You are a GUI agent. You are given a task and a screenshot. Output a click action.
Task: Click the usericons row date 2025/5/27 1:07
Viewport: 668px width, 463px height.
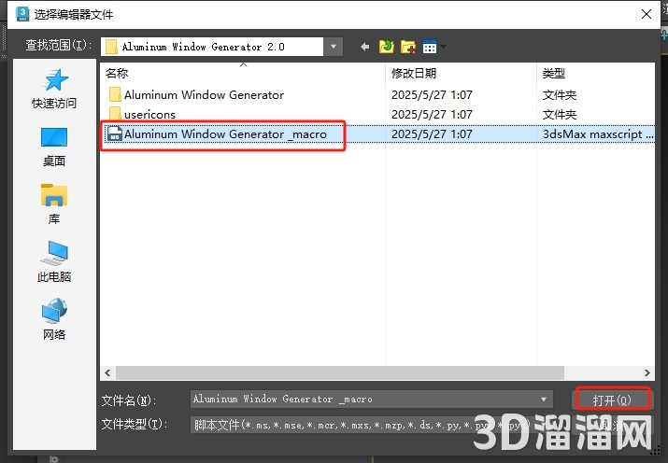[x=432, y=115]
